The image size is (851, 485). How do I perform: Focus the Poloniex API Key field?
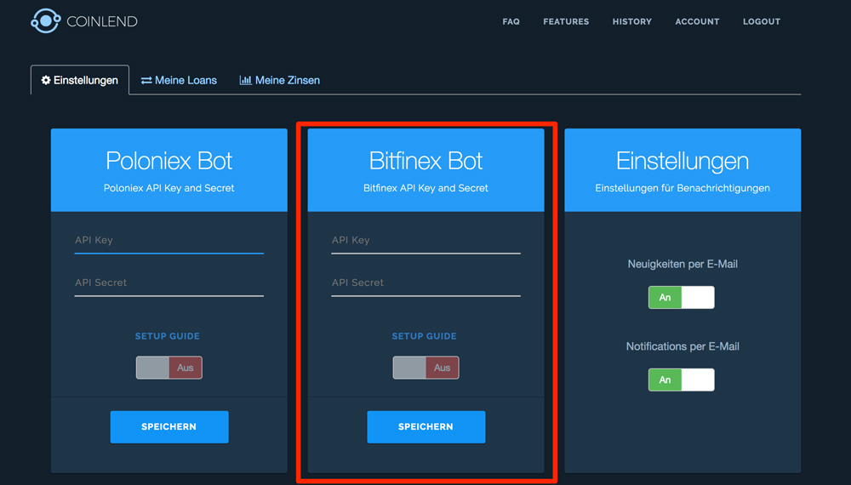(168, 240)
